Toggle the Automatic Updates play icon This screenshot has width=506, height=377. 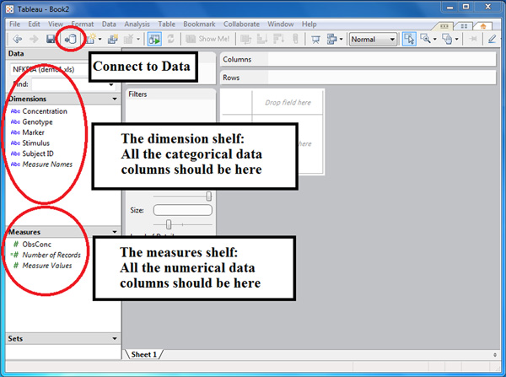pos(154,39)
